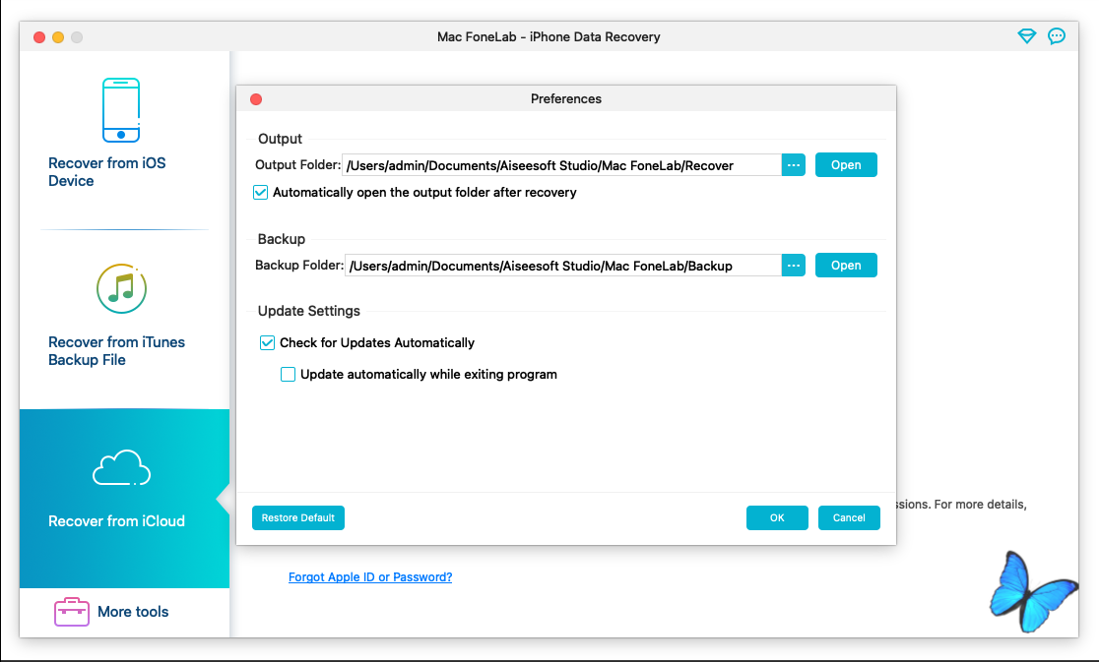Select Recover from iOS Device tab

pyautogui.click(x=124, y=140)
